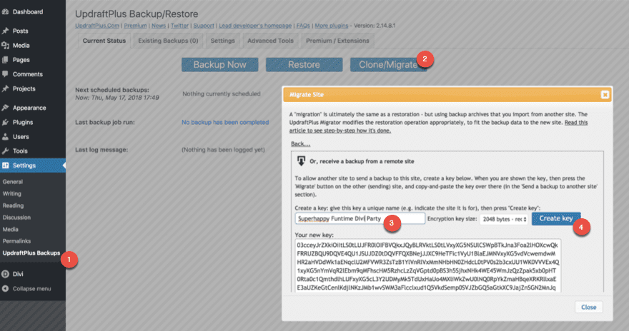This screenshot has height=331, width=629.
Task: Click 'No backup has been completed' link
Action: pos(225,123)
